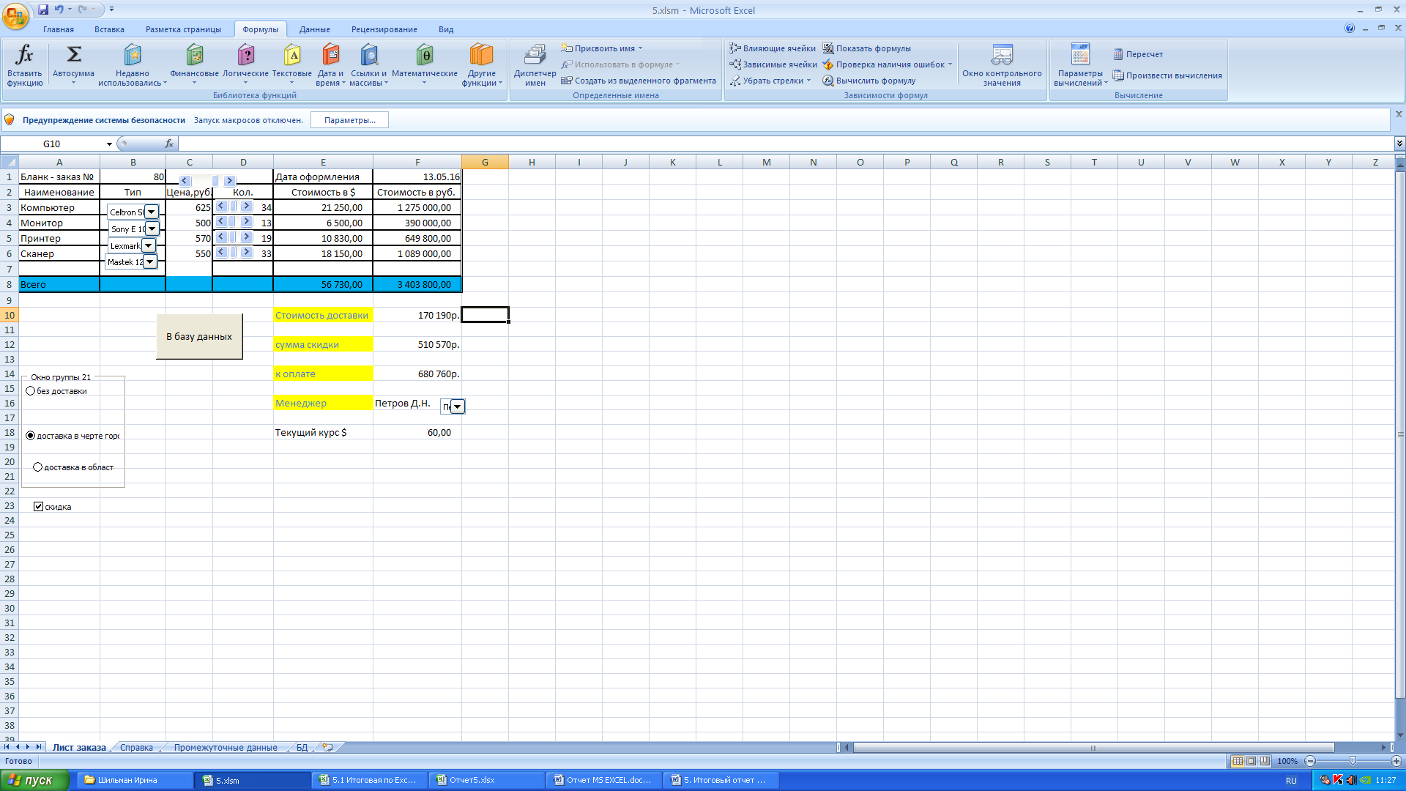Click the Show Formulas icon

click(x=828, y=48)
